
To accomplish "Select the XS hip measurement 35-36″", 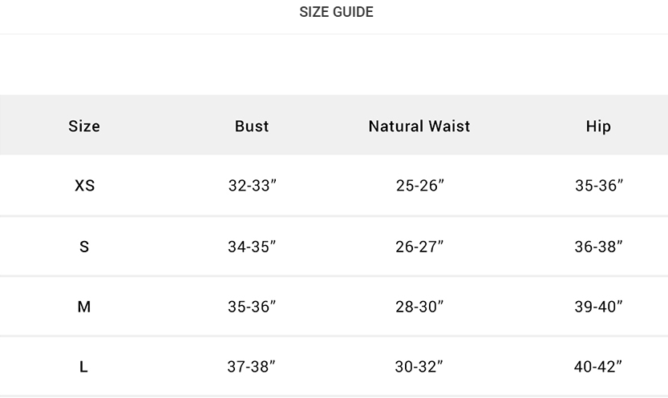I will [x=598, y=186].
